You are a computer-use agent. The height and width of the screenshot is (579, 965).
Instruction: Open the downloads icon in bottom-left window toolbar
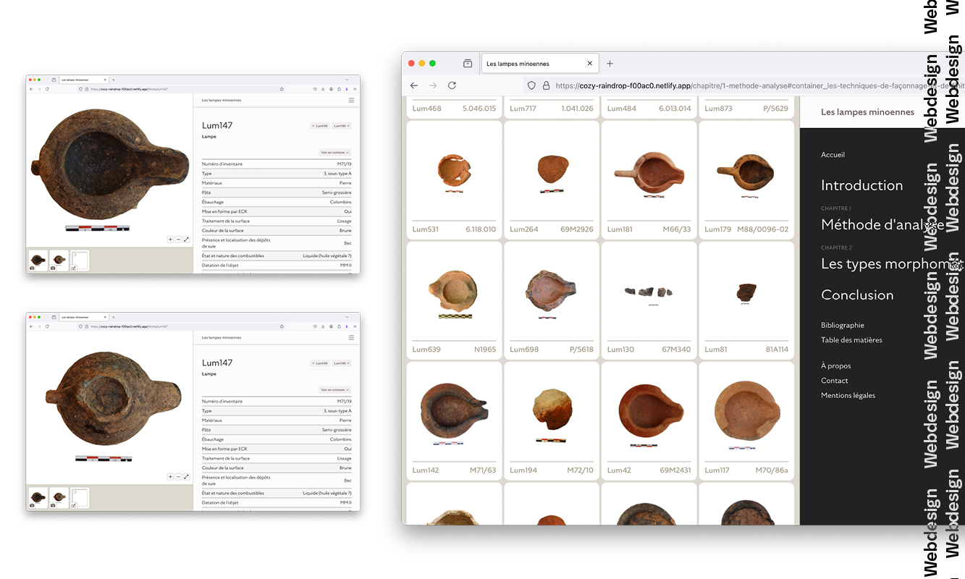point(323,326)
